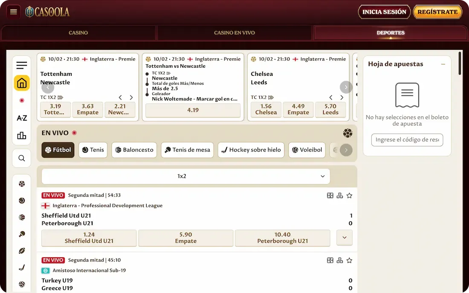Screen dimensions: 469x293
Task: Select the Tenis live sport tab
Action: click(x=93, y=150)
